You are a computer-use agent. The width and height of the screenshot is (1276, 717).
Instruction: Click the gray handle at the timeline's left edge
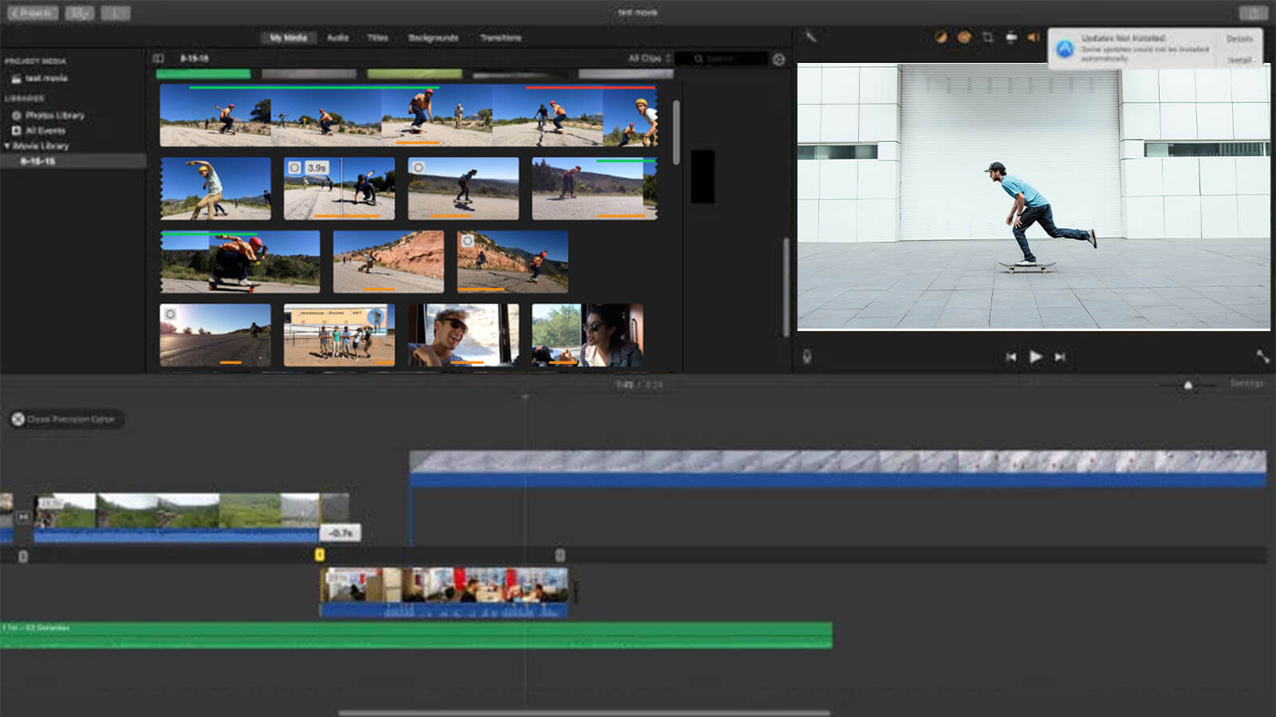pos(23,557)
